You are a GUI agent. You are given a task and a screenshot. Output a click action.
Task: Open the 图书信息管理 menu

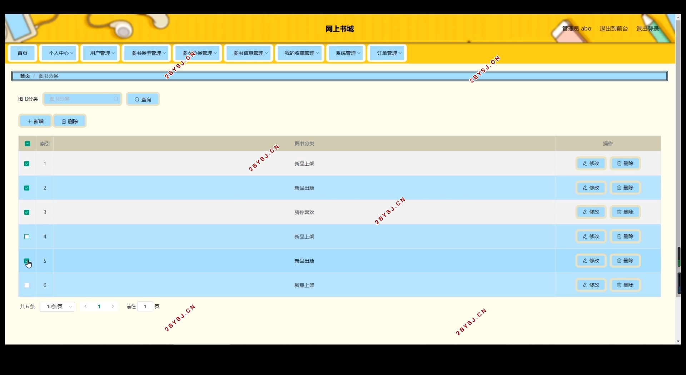click(248, 53)
